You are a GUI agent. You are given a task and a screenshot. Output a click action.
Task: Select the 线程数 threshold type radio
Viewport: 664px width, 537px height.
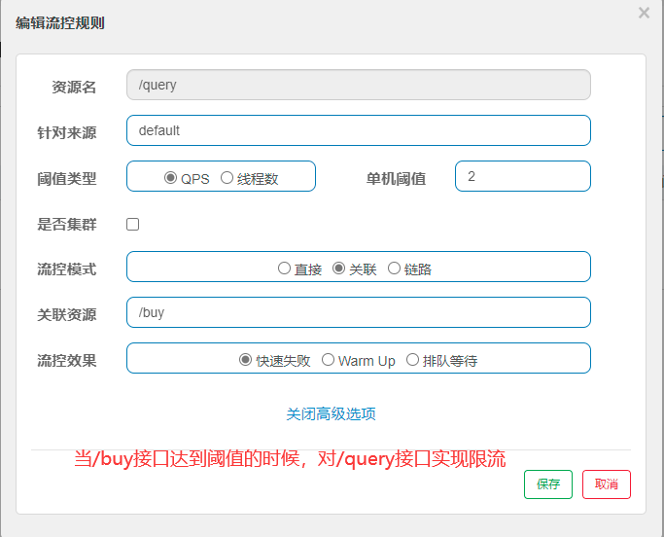tap(227, 178)
